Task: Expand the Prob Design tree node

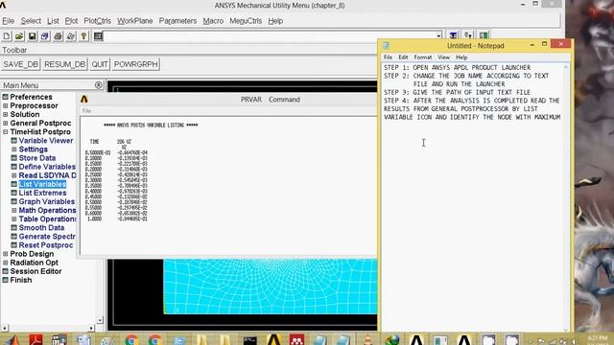Action: 6,254
